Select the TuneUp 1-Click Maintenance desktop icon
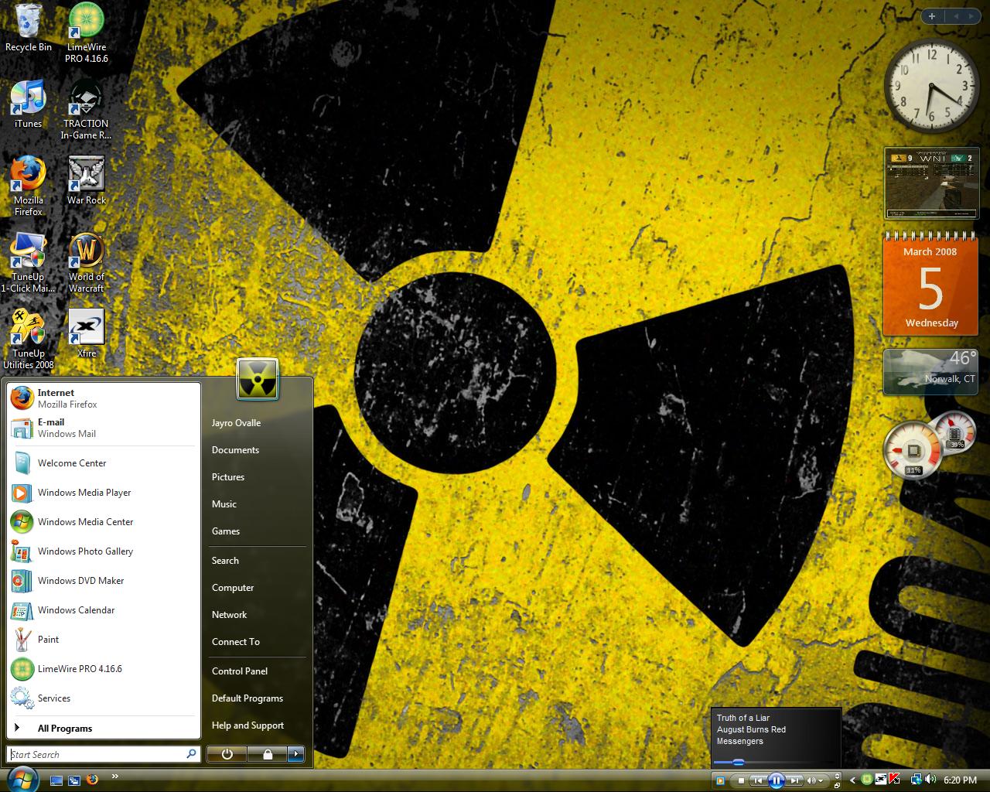 tap(29, 263)
